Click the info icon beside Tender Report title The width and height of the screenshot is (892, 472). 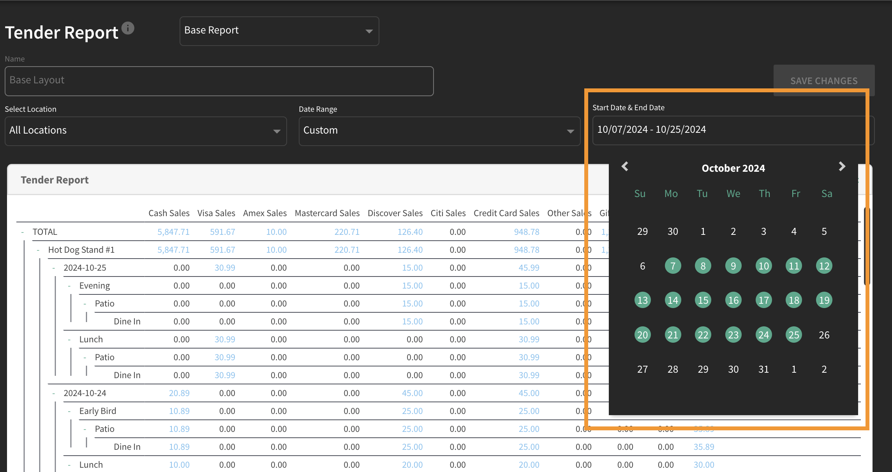pyautogui.click(x=128, y=28)
